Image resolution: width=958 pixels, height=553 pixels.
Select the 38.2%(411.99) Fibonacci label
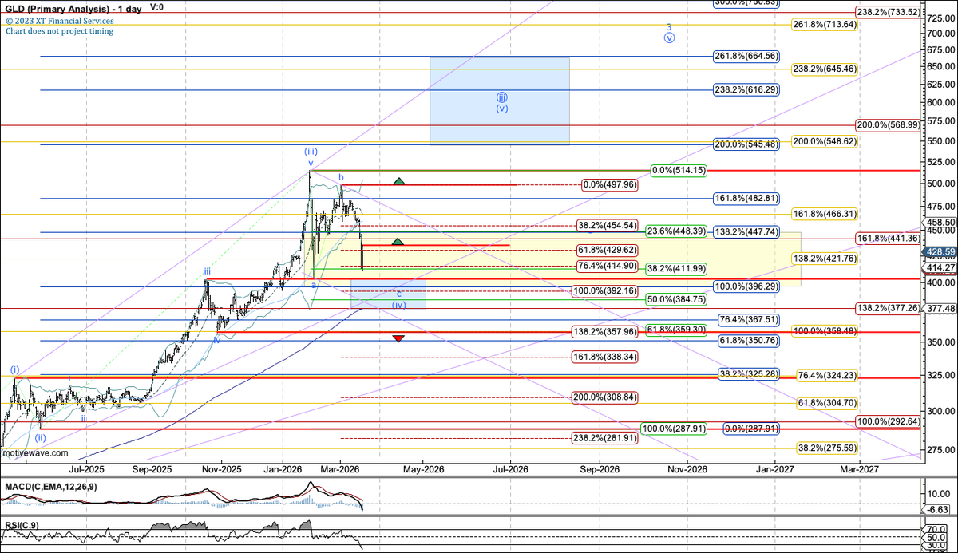(x=676, y=269)
